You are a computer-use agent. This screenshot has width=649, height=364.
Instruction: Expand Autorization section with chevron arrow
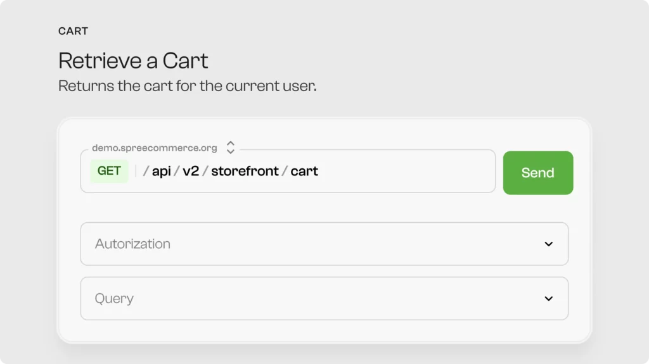(548, 244)
